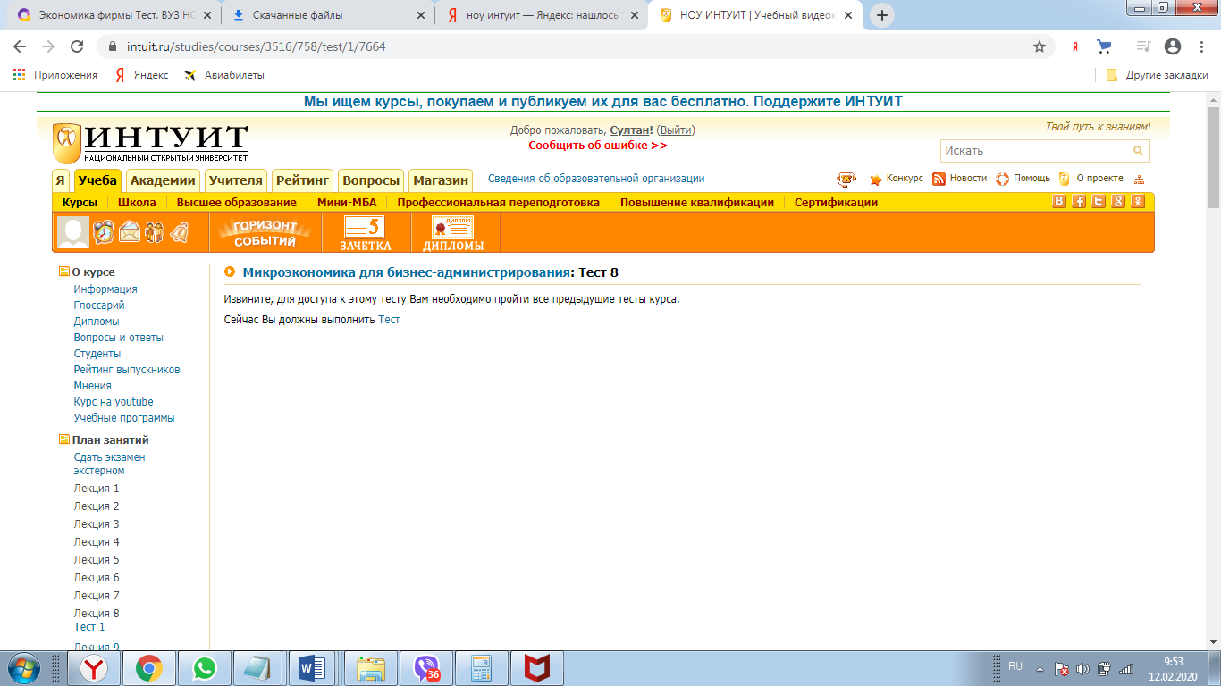1221x686 pixels.
Task: Show hidden system tray icons
Action: pyautogui.click(x=1040, y=667)
